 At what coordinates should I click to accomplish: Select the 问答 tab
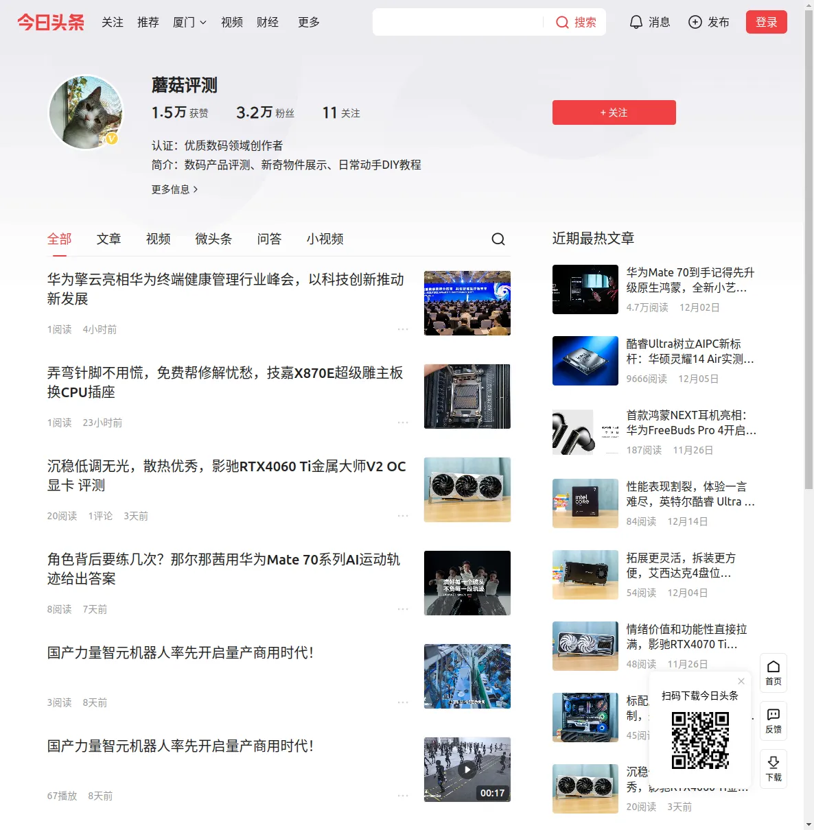[x=269, y=239]
